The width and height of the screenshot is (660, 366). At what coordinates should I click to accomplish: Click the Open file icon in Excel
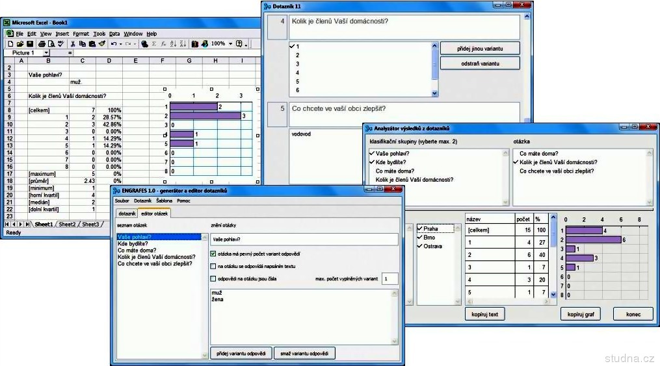[20, 43]
